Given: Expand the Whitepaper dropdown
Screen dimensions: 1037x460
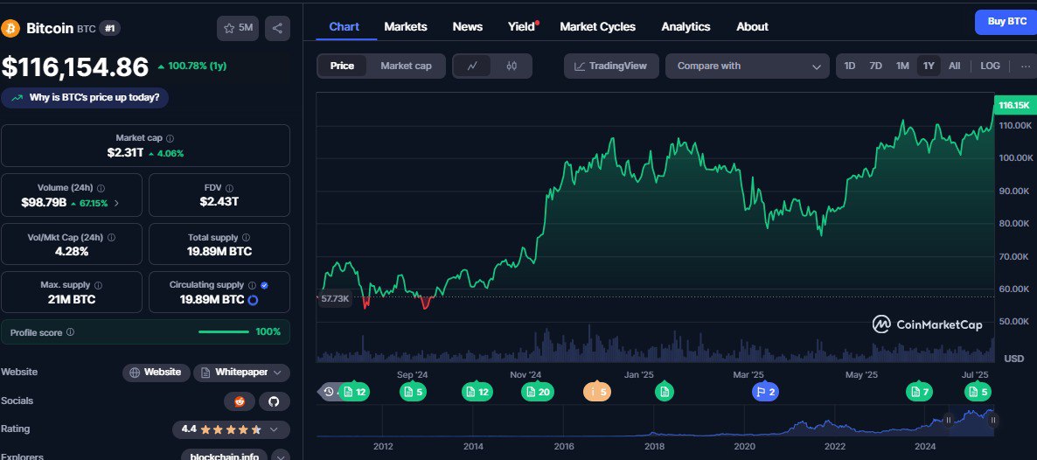Looking at the screenshot, I should (x=241, y=373).
